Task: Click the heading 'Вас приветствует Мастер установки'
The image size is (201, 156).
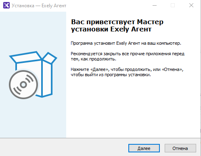Action: click(117, 25)
